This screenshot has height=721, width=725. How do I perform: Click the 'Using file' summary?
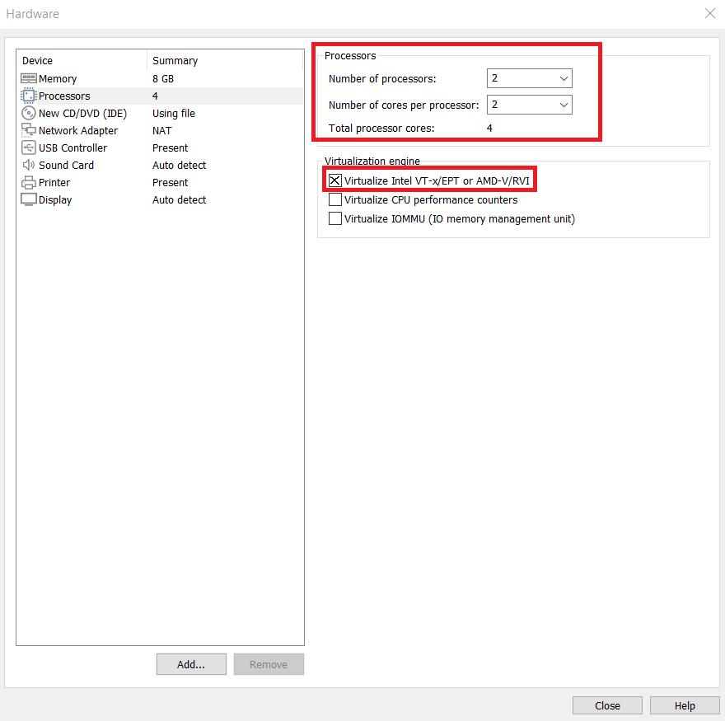tap(174, 114)
